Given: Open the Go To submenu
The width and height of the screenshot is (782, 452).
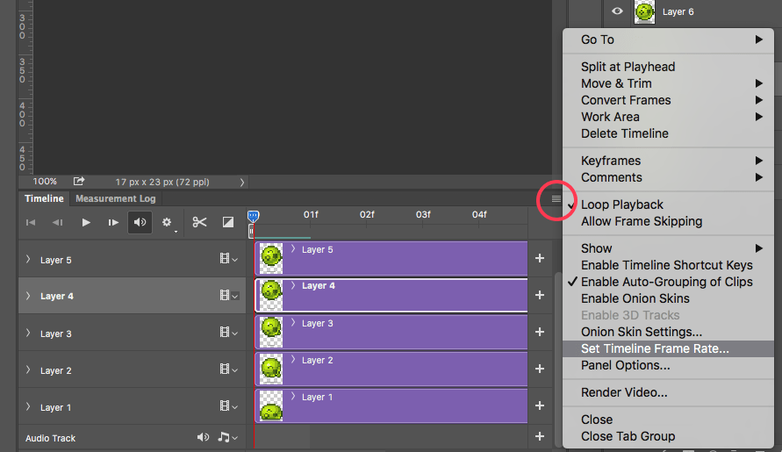Looking at the screenshot, I should tap(668, 39).
